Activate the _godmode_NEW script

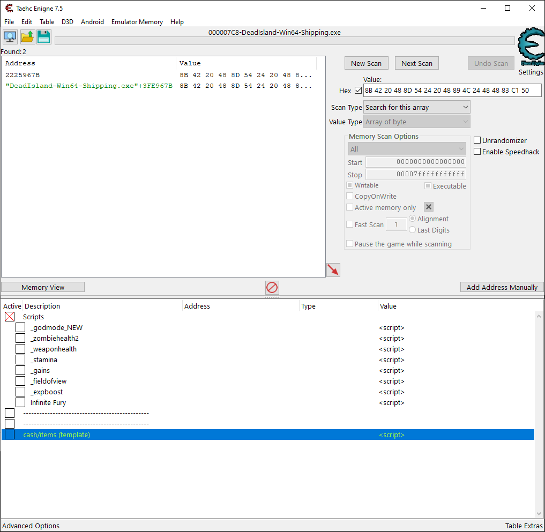[x=20, y=327]
